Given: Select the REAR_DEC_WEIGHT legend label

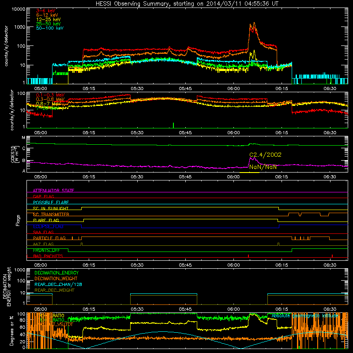Looking at the screenshot, I should coord(54,290).
